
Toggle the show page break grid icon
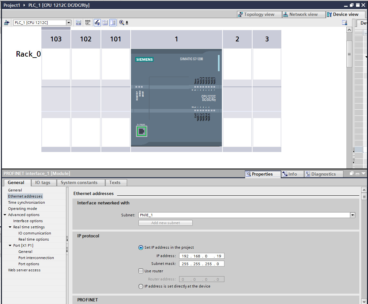pos(105,23)
